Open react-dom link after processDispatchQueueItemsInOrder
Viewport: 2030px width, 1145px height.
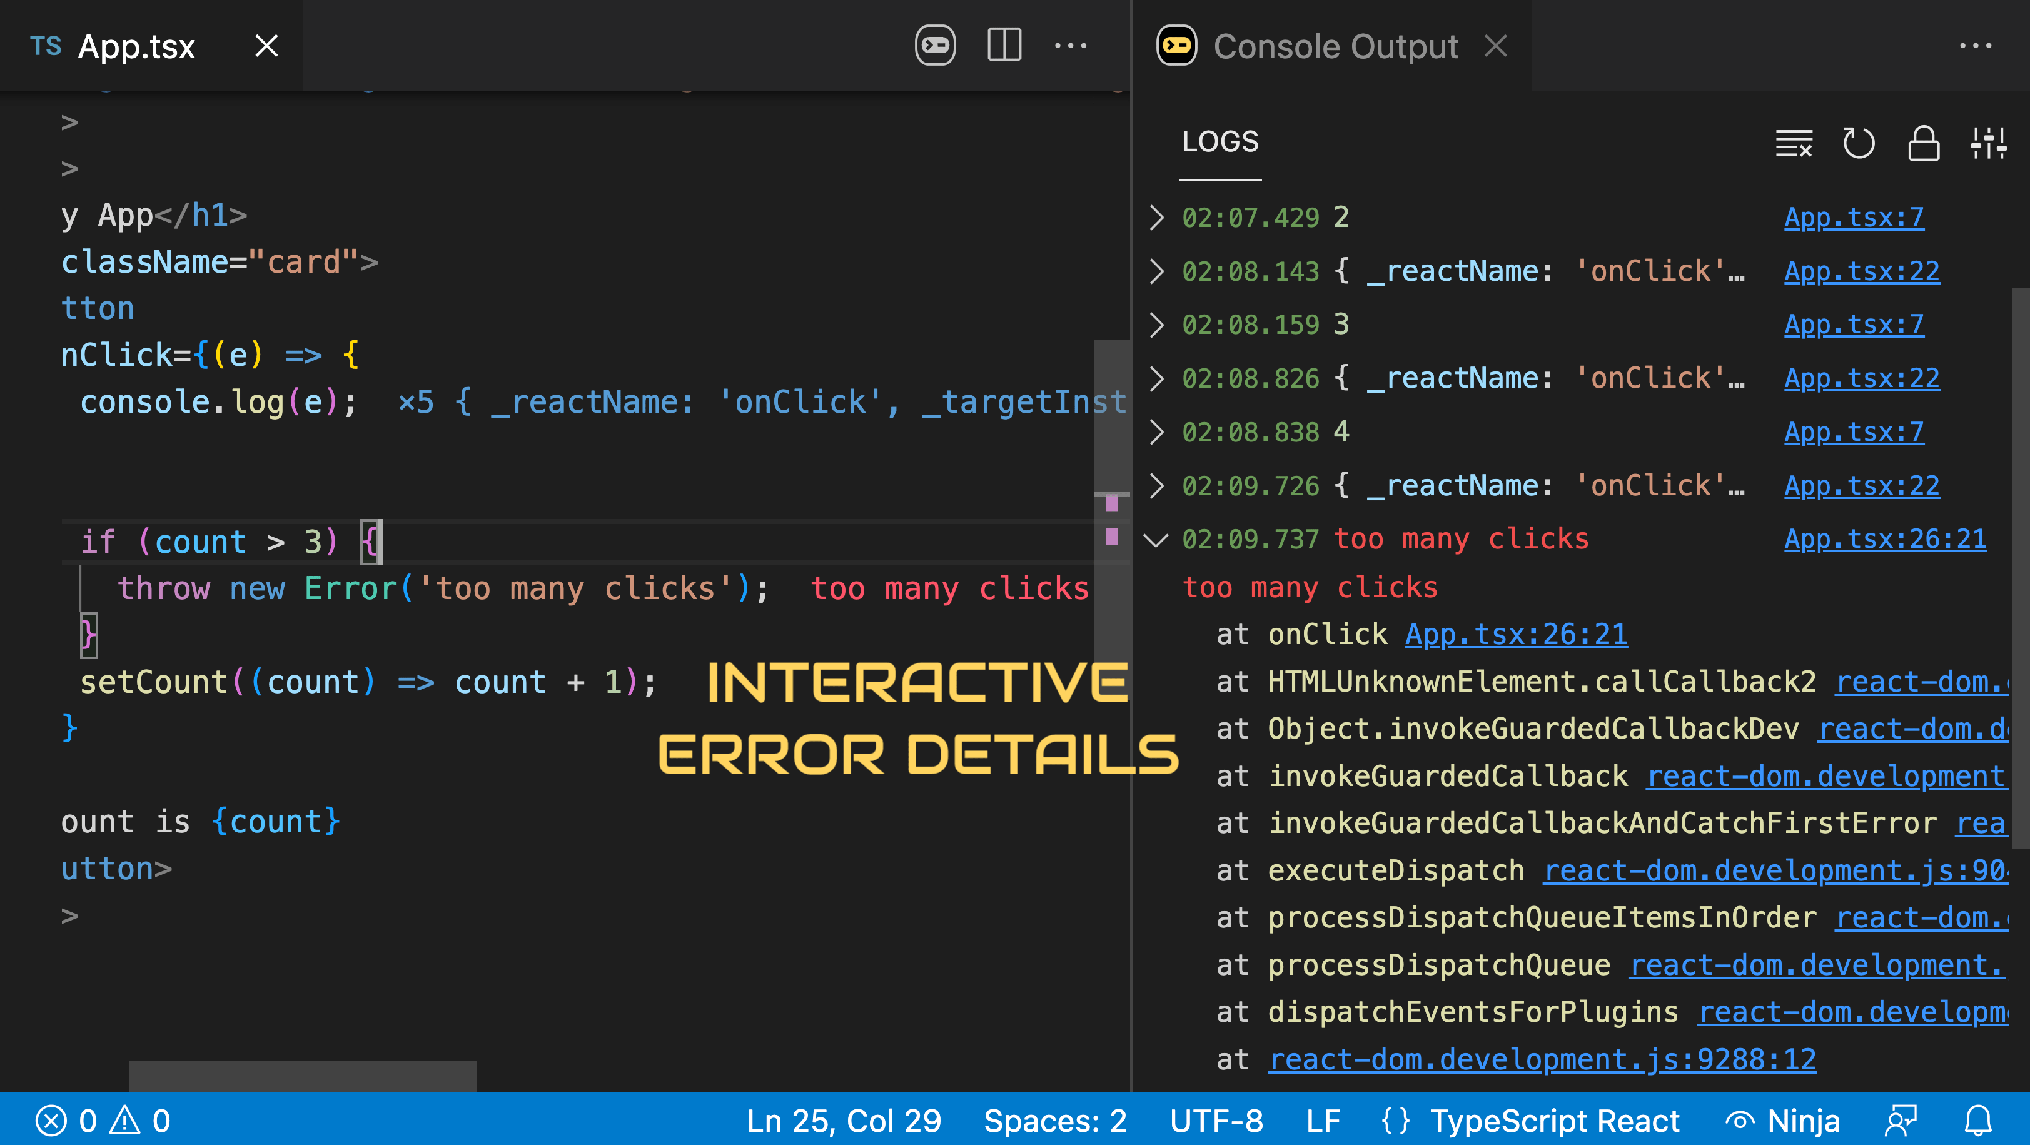pyautogui.click(x=1922, y=918)
